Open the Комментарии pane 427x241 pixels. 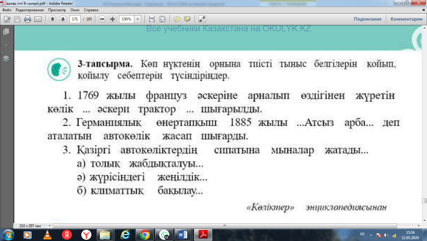coord(407,19)
